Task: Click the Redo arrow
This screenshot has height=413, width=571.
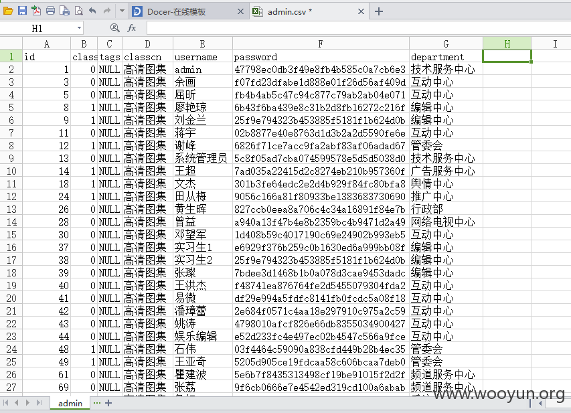Action: (x=106, y=11)
